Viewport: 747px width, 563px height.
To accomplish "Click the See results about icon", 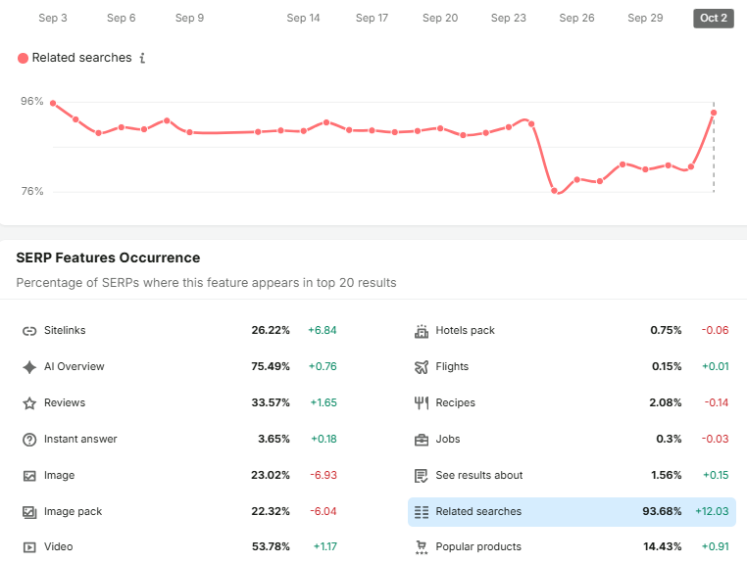I will (x=422, y=476).
